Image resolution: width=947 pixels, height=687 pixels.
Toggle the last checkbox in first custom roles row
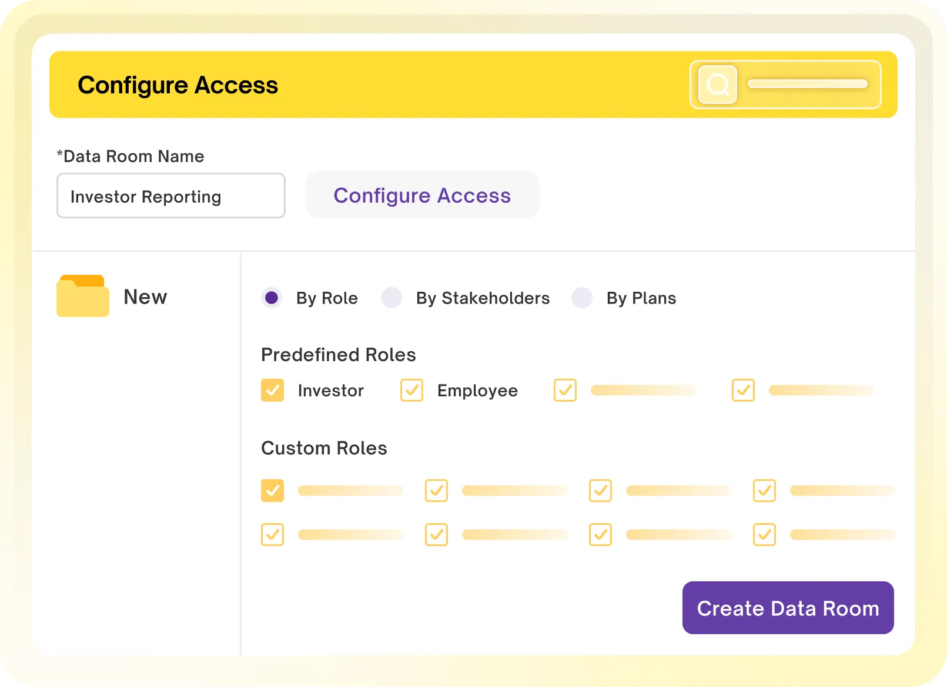pos(764,491)
